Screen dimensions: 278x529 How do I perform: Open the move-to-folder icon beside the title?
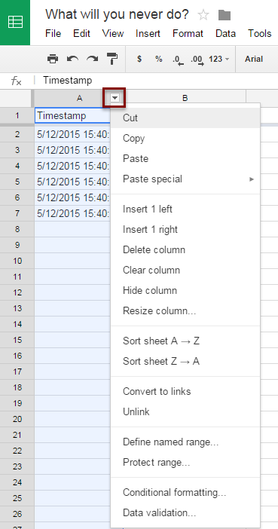(225, 15)
